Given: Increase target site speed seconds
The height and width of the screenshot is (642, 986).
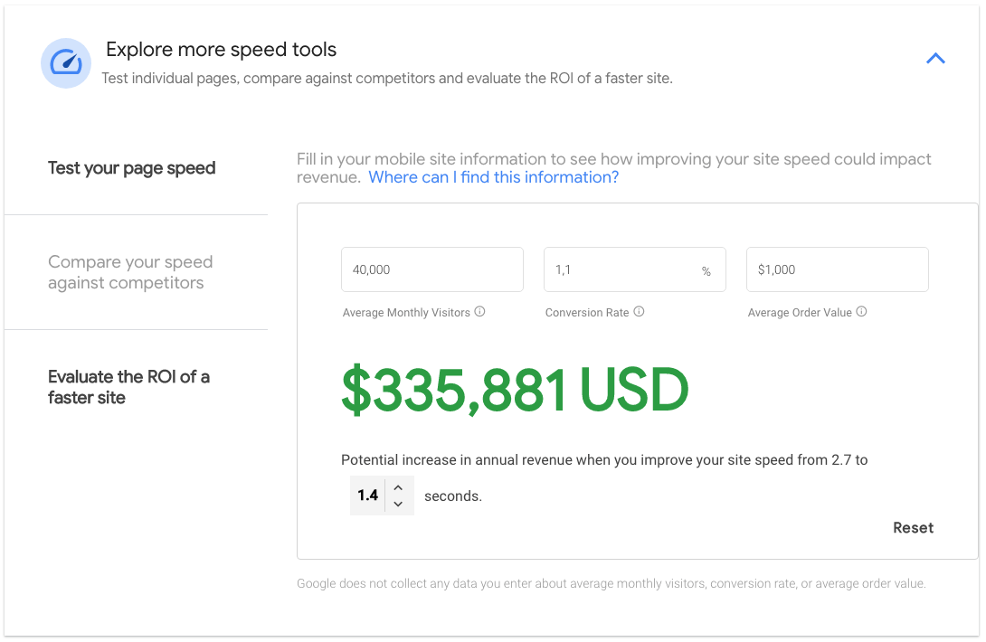Looking at the screenshot, I should [398, 487].
